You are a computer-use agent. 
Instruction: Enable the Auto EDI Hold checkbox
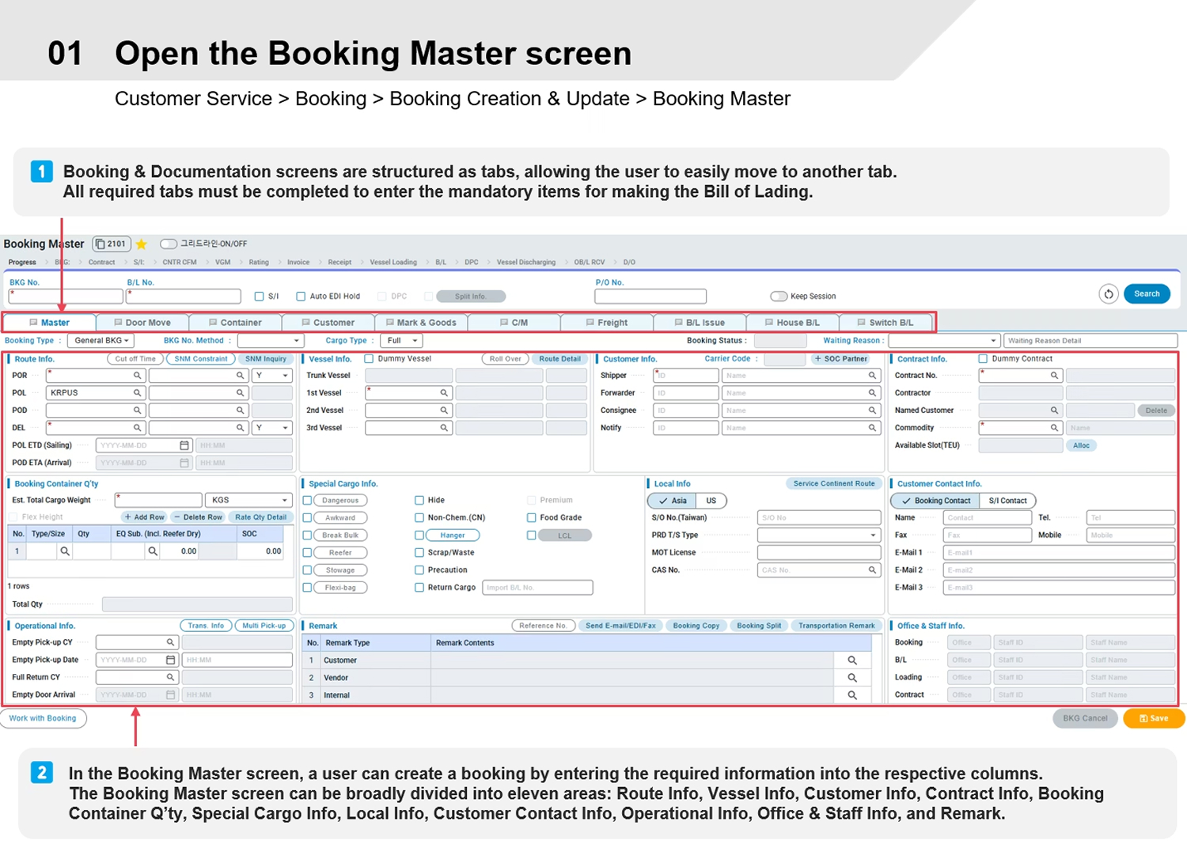coord(301,297)
